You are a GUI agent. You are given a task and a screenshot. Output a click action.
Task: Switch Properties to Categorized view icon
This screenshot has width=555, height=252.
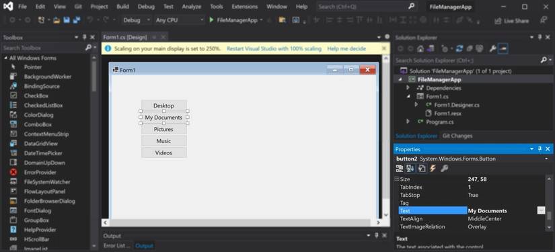pos(400,169)
